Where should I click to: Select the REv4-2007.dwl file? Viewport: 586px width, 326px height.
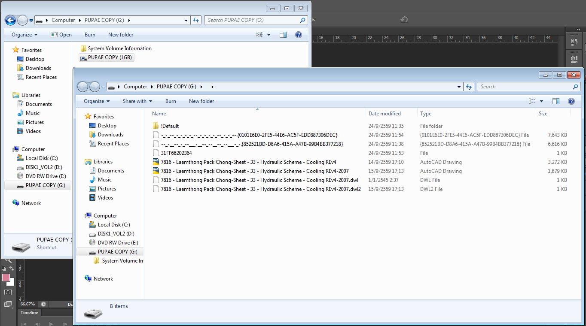point(259,180)
